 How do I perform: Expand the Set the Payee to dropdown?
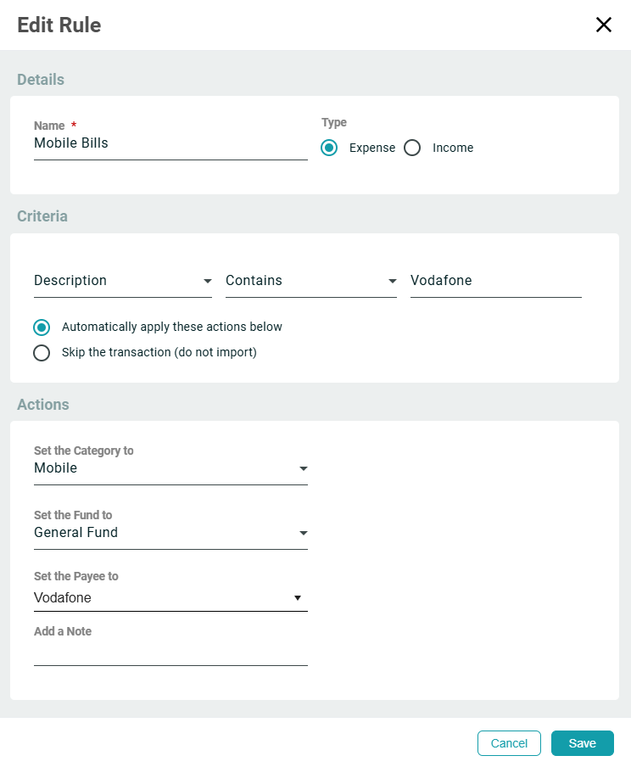[x=161, y=598]
